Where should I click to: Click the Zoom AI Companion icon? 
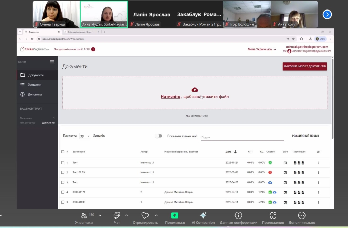[203, 215]
